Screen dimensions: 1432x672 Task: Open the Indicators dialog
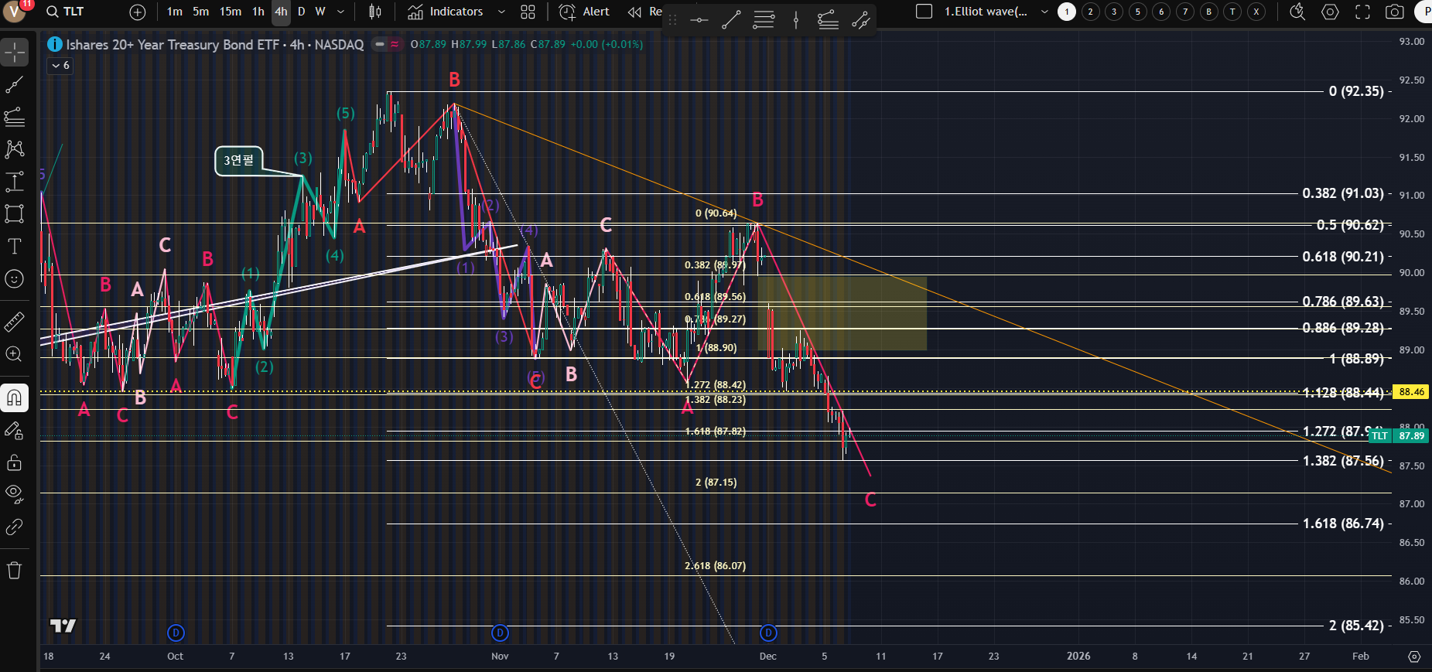[446, 12]
